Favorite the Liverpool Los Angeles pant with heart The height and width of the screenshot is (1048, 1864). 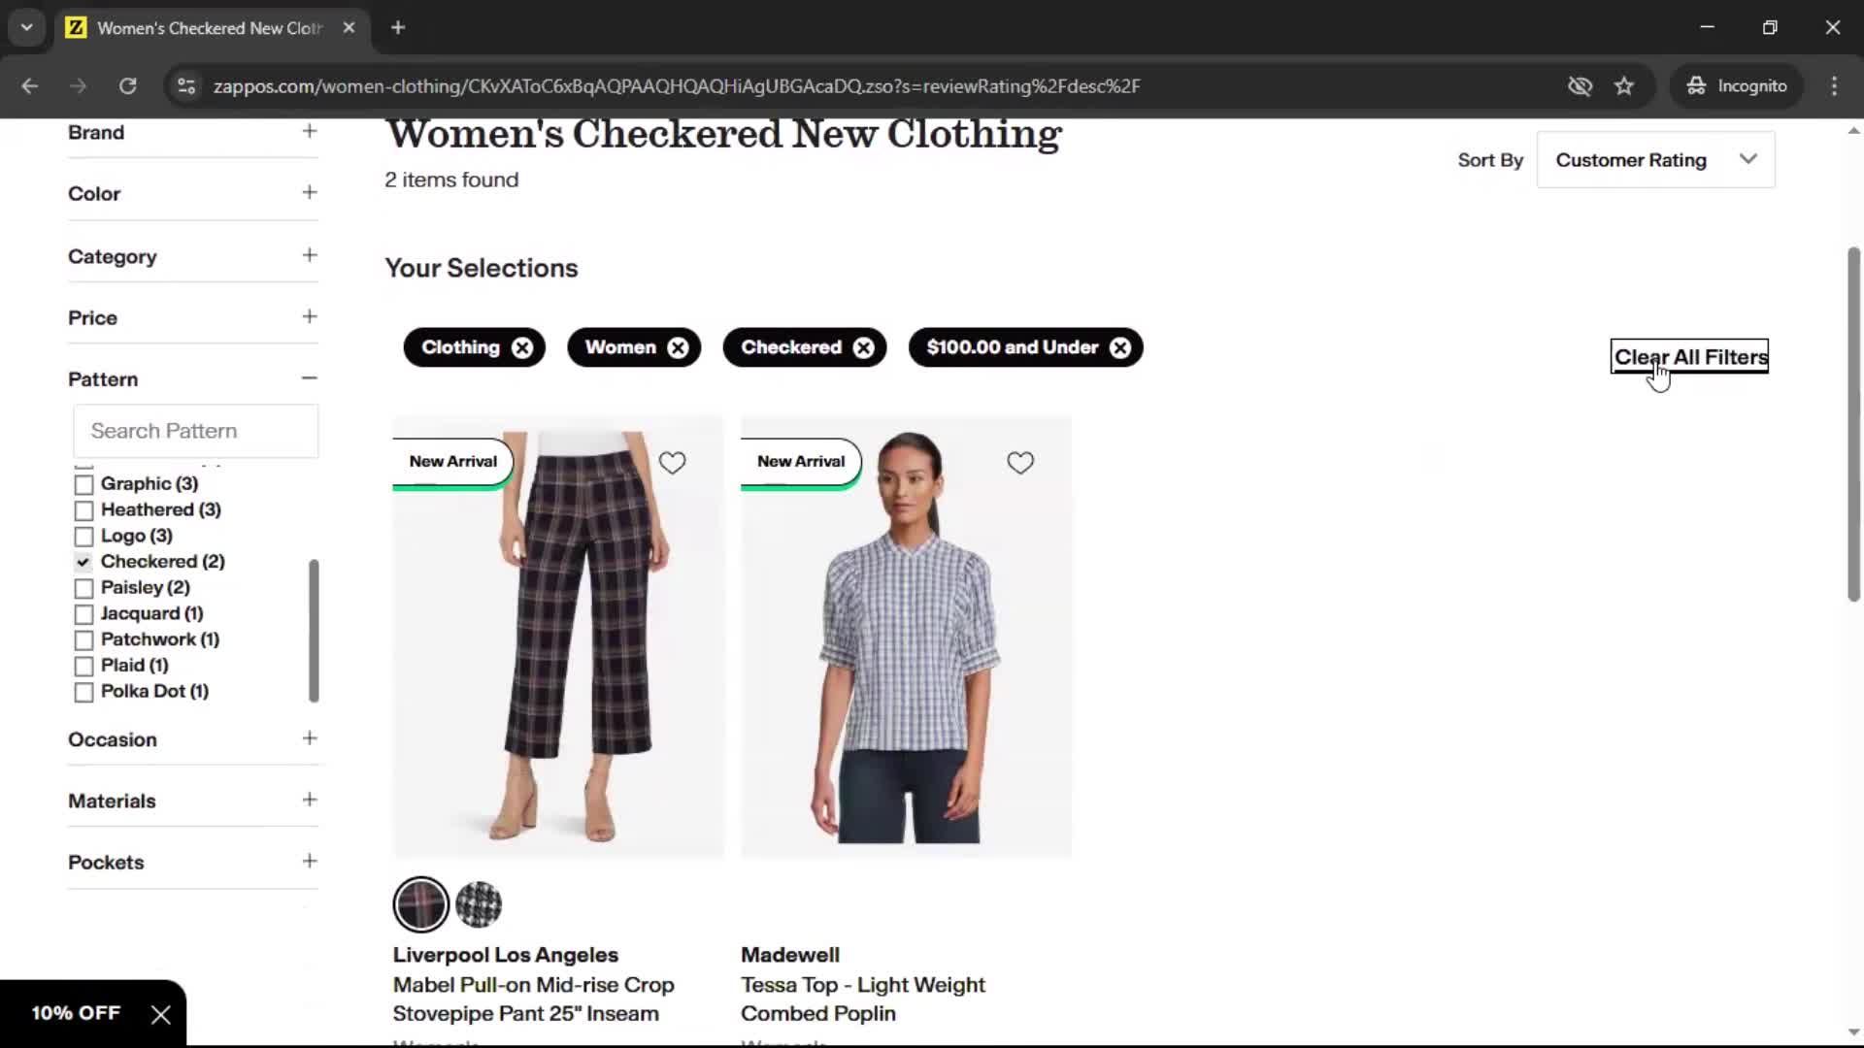[672, 463]
